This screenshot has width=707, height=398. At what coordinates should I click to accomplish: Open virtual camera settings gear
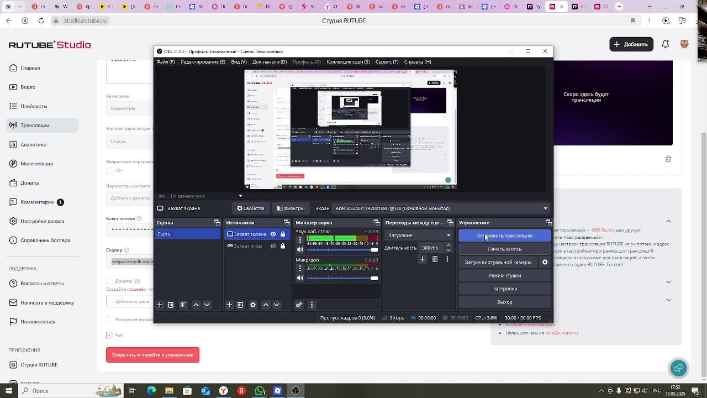[x=545, y=262]
